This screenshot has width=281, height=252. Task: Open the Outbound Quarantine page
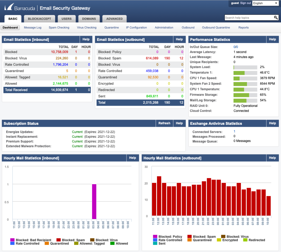pos(216,27)
